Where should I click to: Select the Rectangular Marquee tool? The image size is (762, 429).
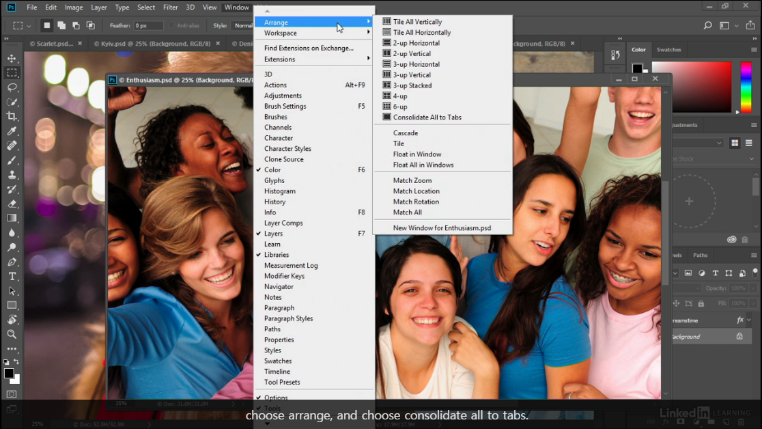(x=12, y=73)
